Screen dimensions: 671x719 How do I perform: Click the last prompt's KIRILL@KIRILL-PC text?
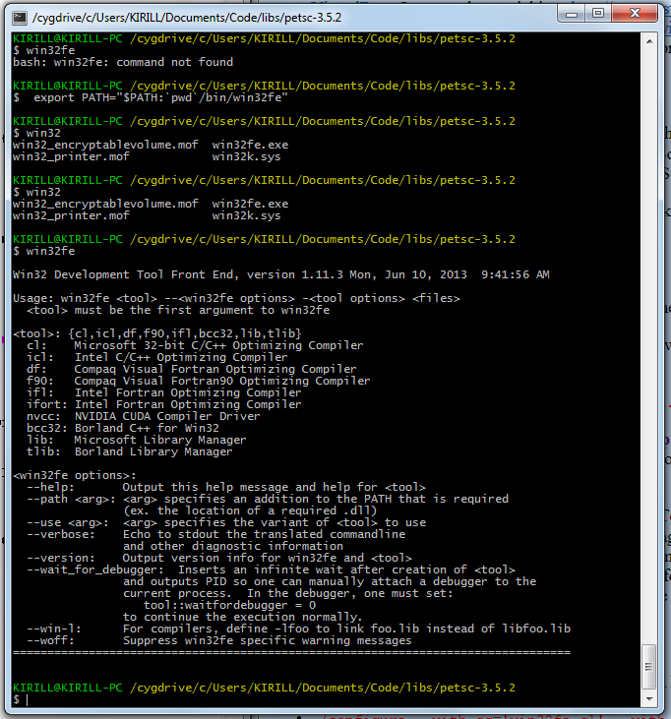[x=68, y=688]
